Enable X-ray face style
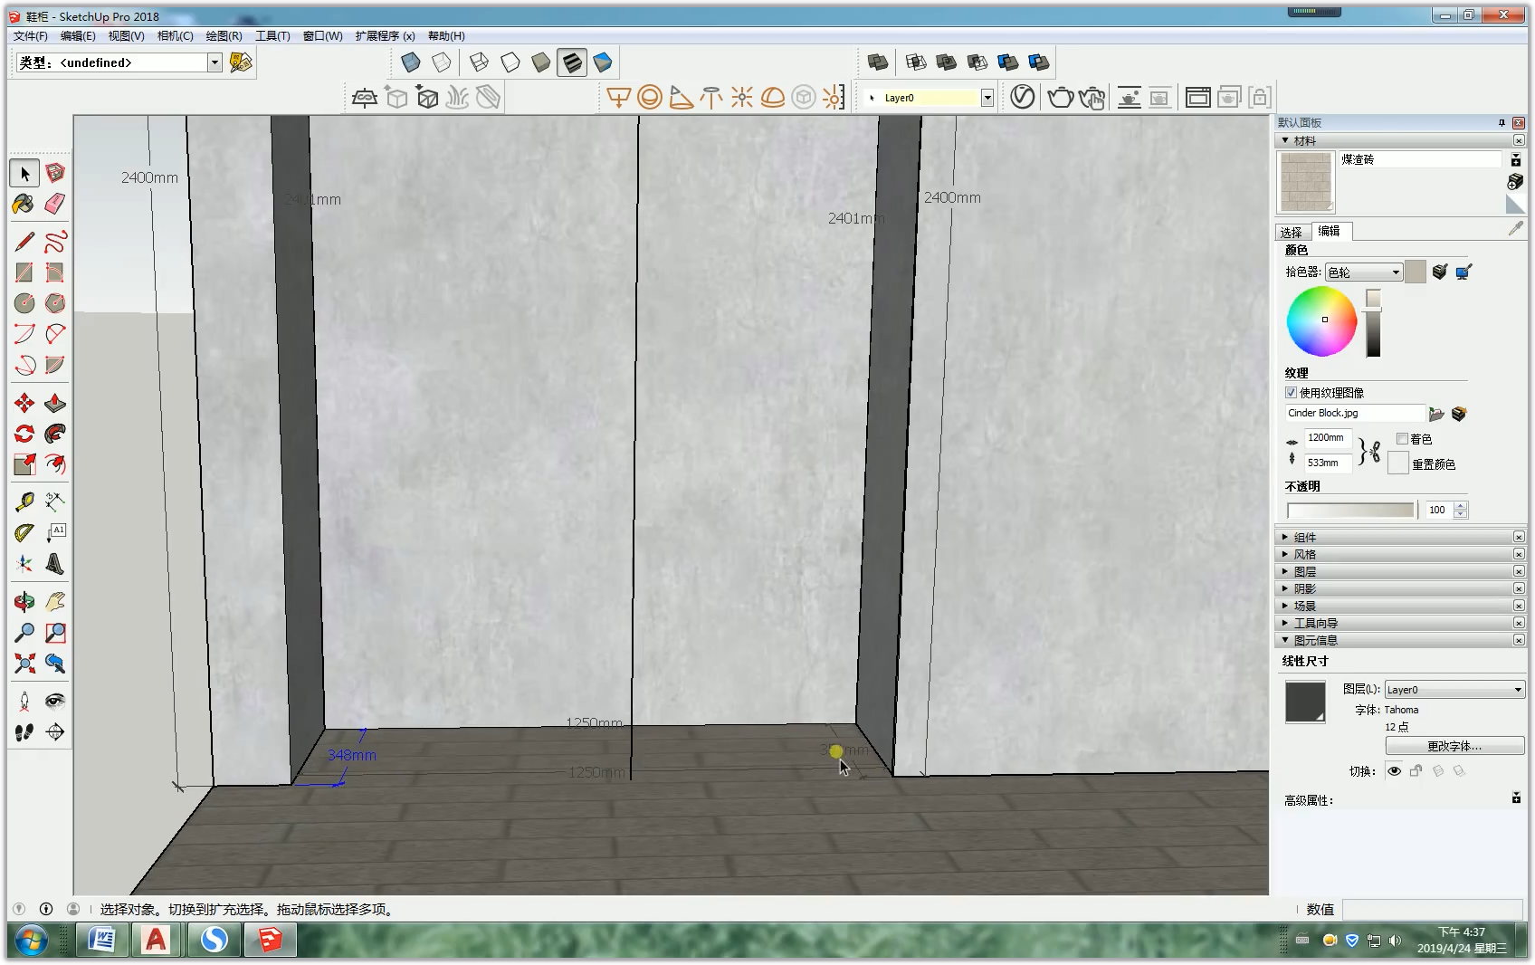 pos(411,62)
